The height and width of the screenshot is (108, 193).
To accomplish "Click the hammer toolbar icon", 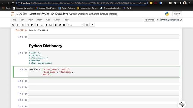I will (93, 25).
